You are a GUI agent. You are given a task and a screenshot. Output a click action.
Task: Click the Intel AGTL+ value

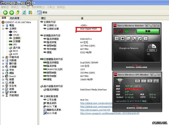86,39
